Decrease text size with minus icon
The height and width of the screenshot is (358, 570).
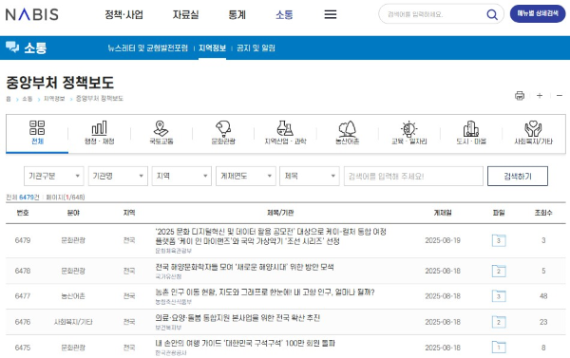click(x=560, y=96)
